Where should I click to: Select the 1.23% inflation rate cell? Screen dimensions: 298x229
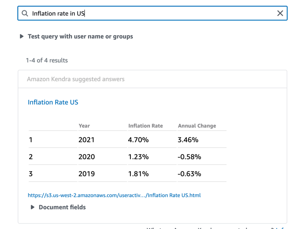pyautogui.click(x=138, y=157)
